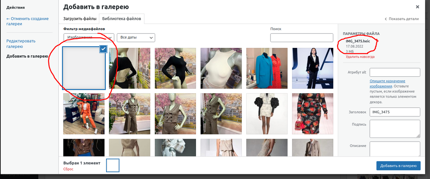Open Опишите назначение изображения link
430x179 pixels.
point(387,84)
